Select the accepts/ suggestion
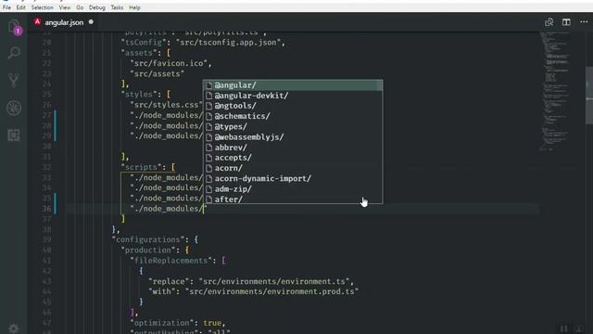Viewport: 593px width, 334px height. click(x=293, y=158)
